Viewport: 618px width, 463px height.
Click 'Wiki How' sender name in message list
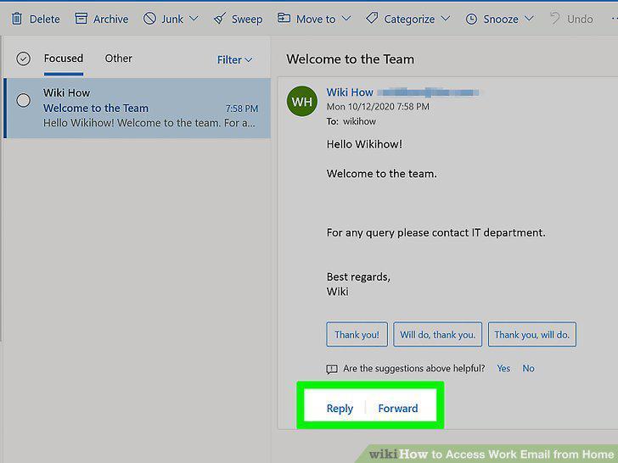click(x=66, y=93)
